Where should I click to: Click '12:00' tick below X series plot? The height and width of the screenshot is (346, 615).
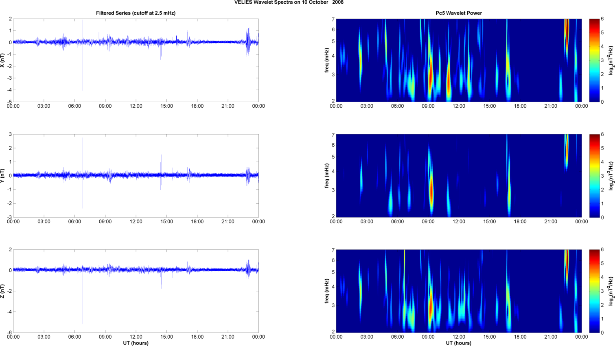point(136,106)
